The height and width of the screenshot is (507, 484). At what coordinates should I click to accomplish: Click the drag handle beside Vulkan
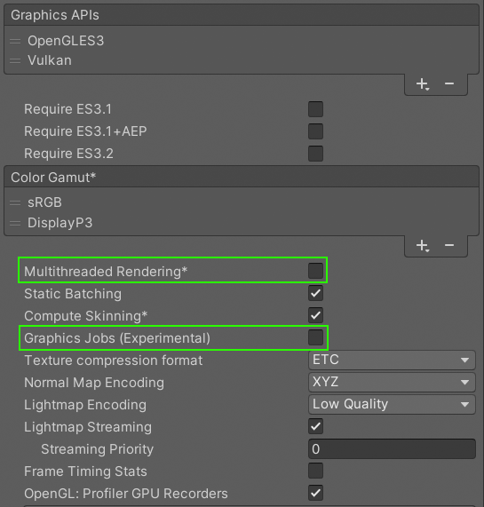(15, 60)
